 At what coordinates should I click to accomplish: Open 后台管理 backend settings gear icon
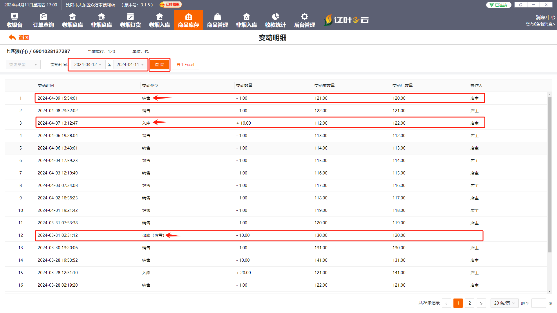pos(305,20)
